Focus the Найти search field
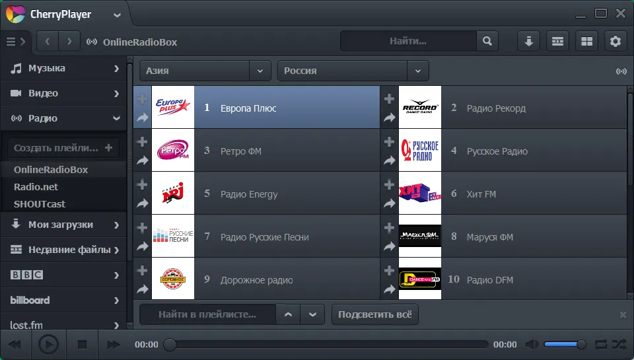The image size is (634, 360). 408,41
